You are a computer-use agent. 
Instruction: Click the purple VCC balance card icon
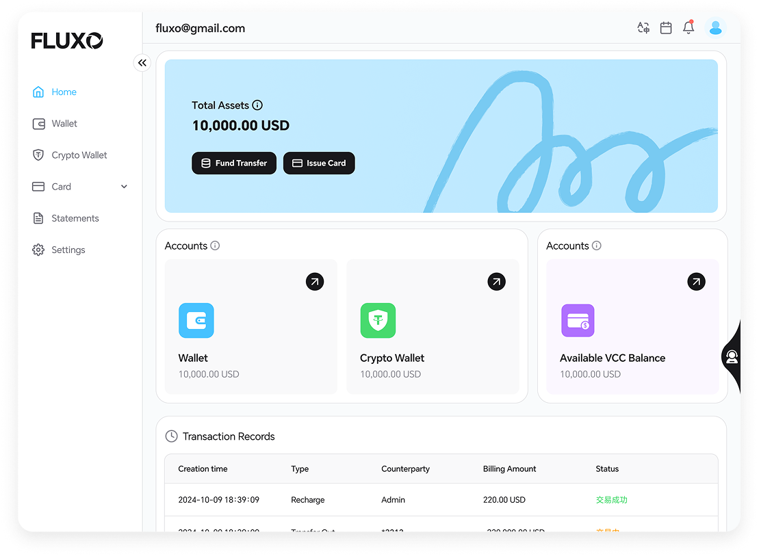[578, 321]
